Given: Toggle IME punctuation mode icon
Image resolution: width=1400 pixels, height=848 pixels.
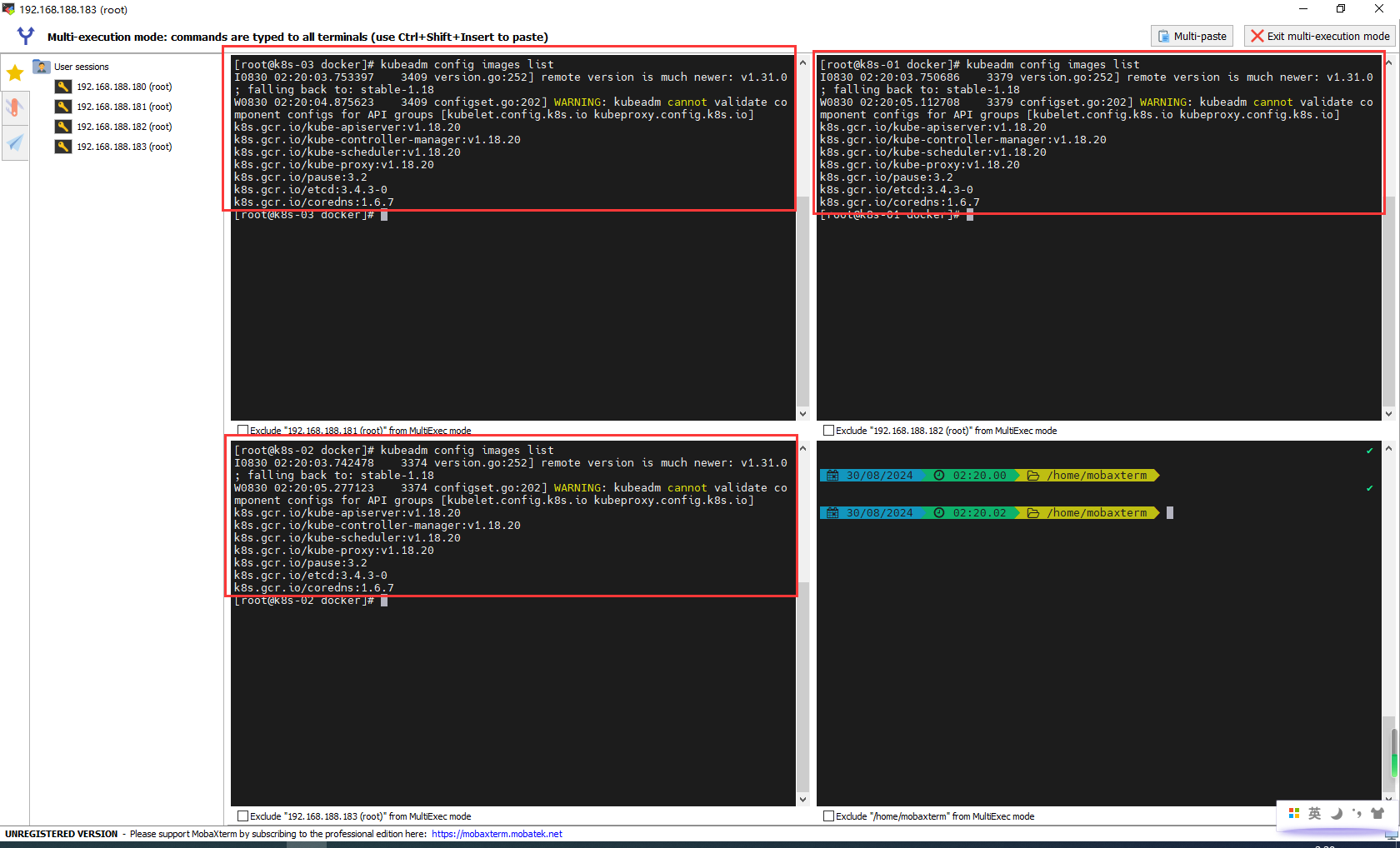Looking at the screenshot, I should [x=1357, y=813].
